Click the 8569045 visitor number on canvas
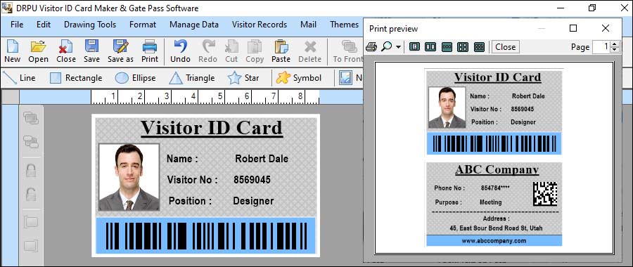 point(252,180)
